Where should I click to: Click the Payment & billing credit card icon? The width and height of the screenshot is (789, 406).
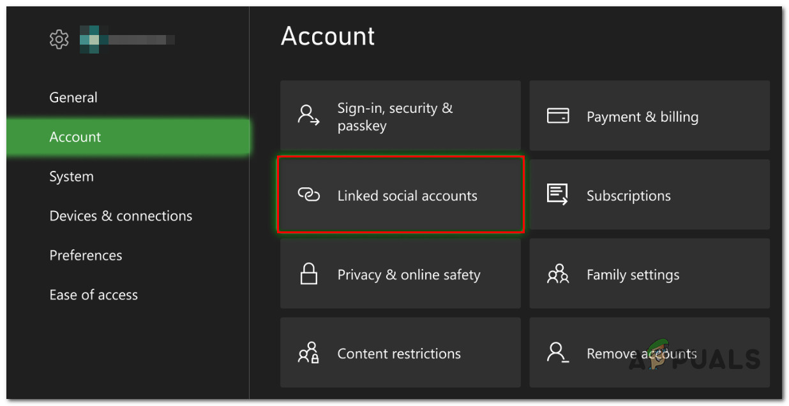click(558, 116)
